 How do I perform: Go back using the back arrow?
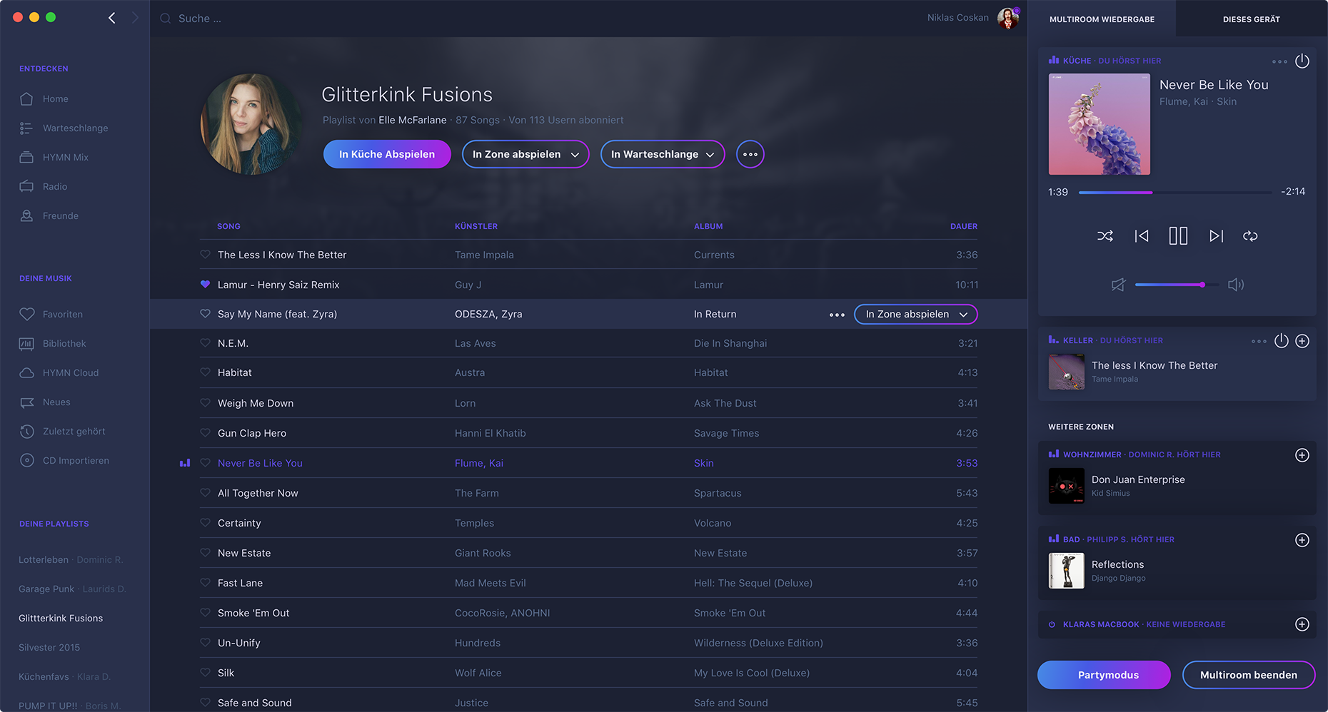pyautogui.click(x=112, y=18)
